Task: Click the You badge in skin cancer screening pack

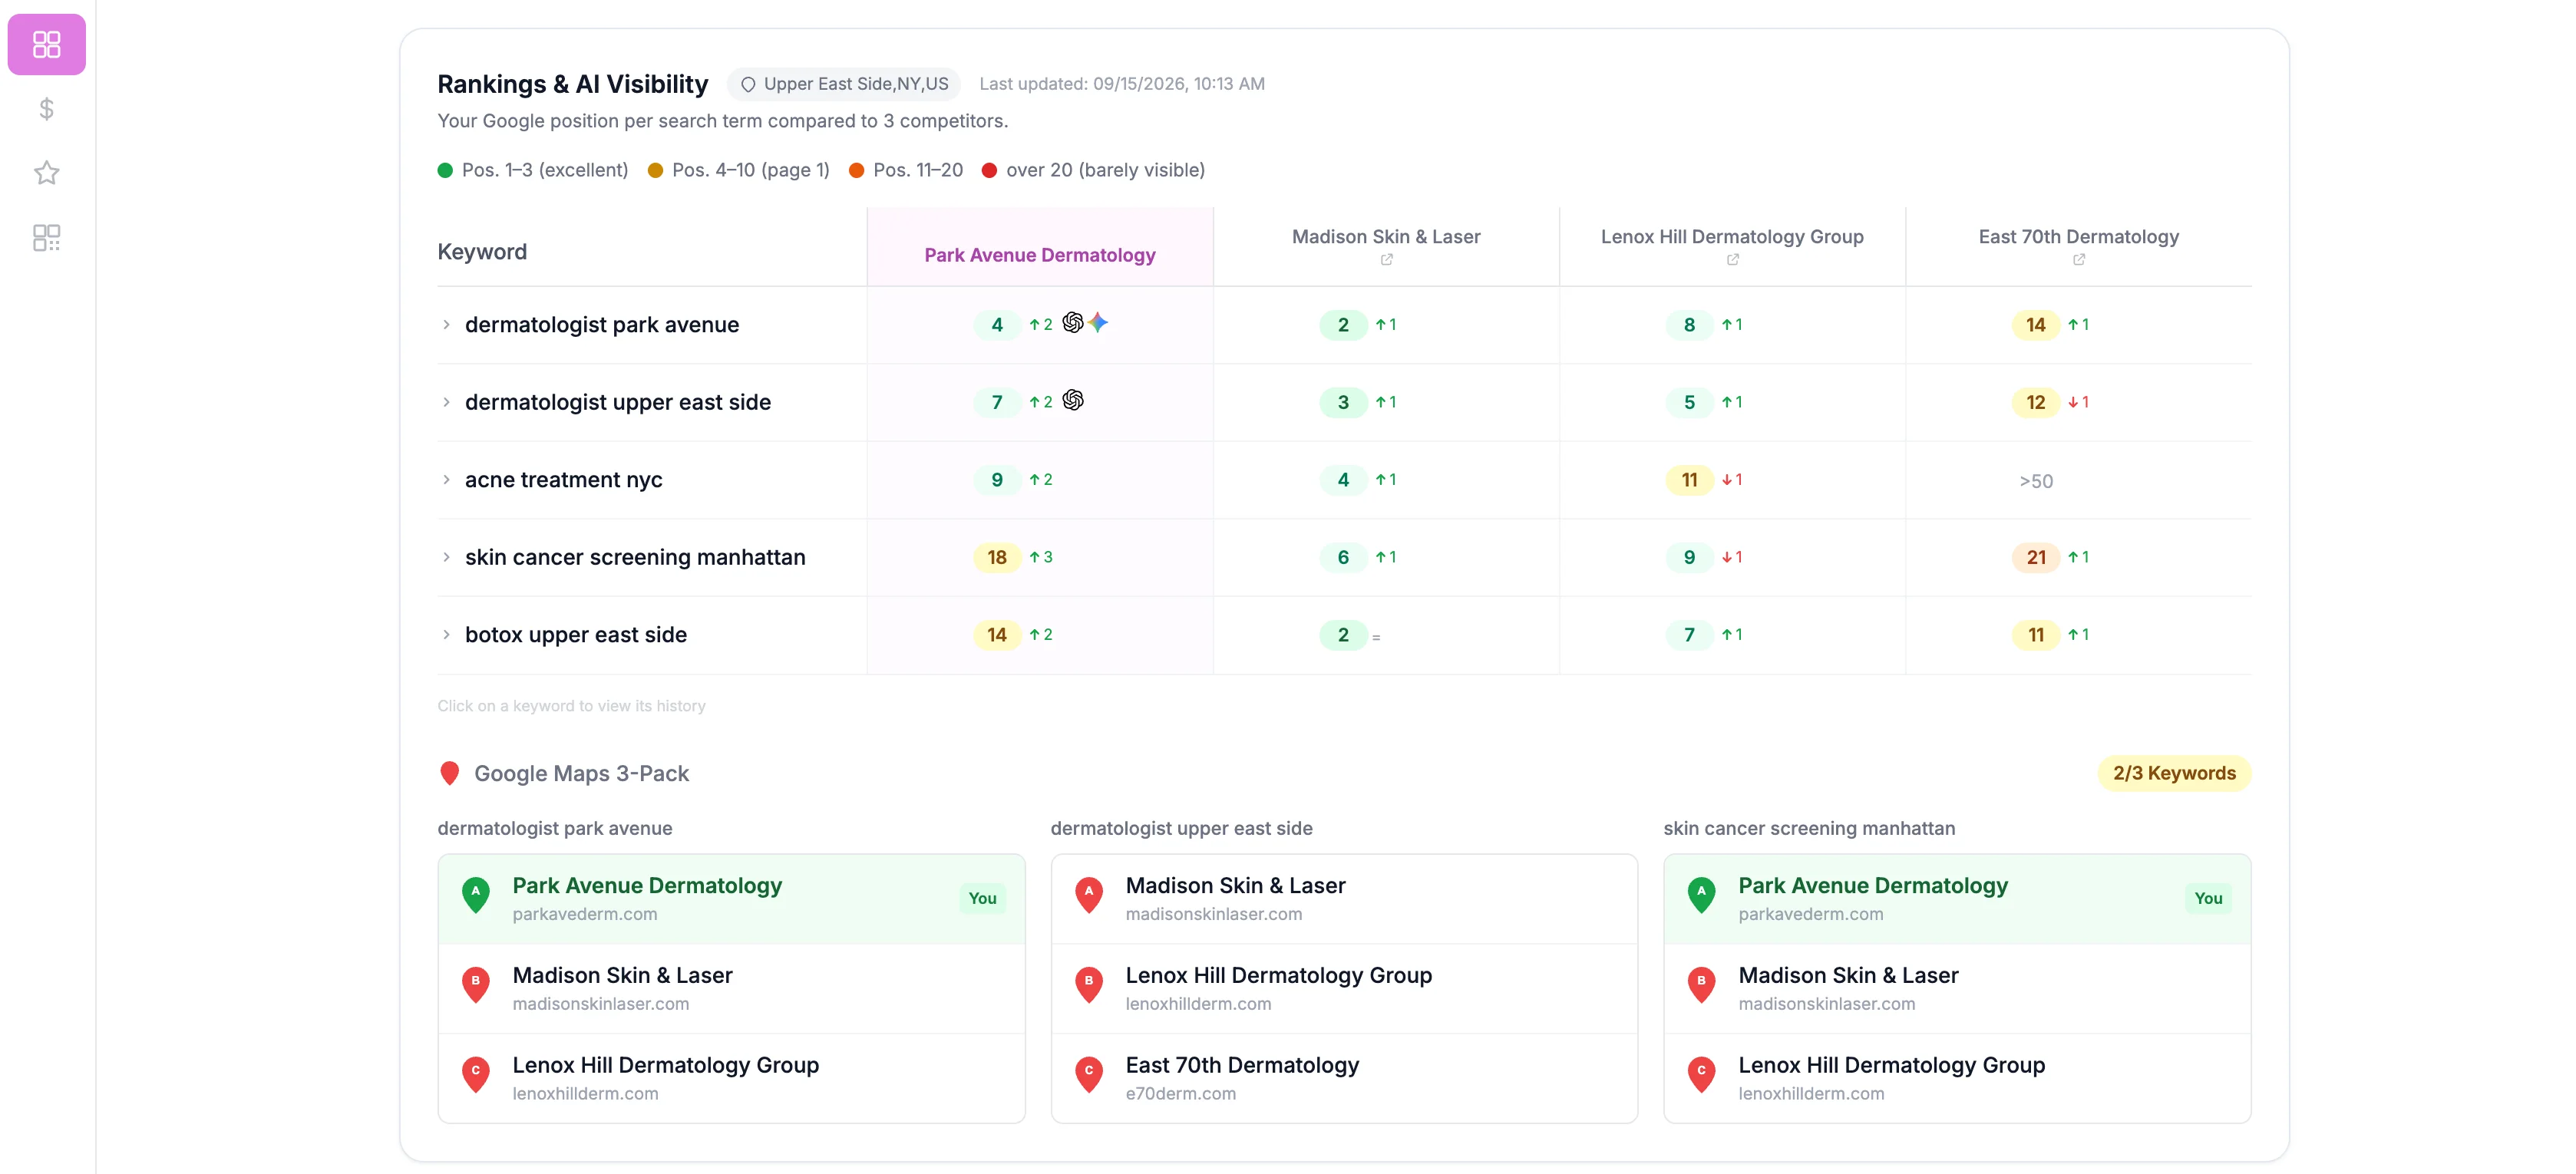Action: [2208, 898]
